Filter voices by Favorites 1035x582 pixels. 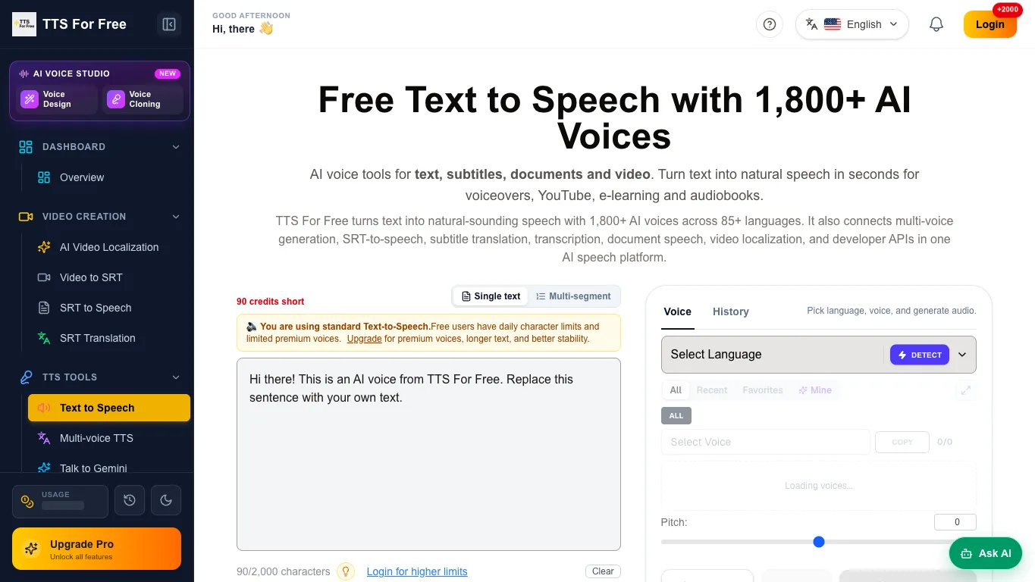(x=763, y=390)
